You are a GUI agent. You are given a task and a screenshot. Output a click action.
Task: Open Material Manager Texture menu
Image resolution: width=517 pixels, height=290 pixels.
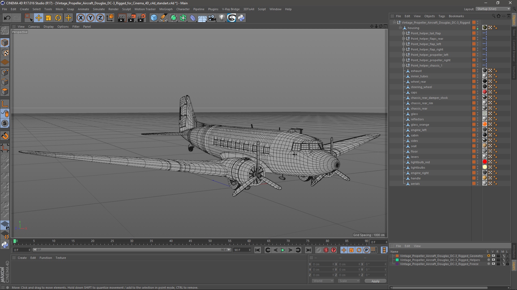click(x=61, y=258)
